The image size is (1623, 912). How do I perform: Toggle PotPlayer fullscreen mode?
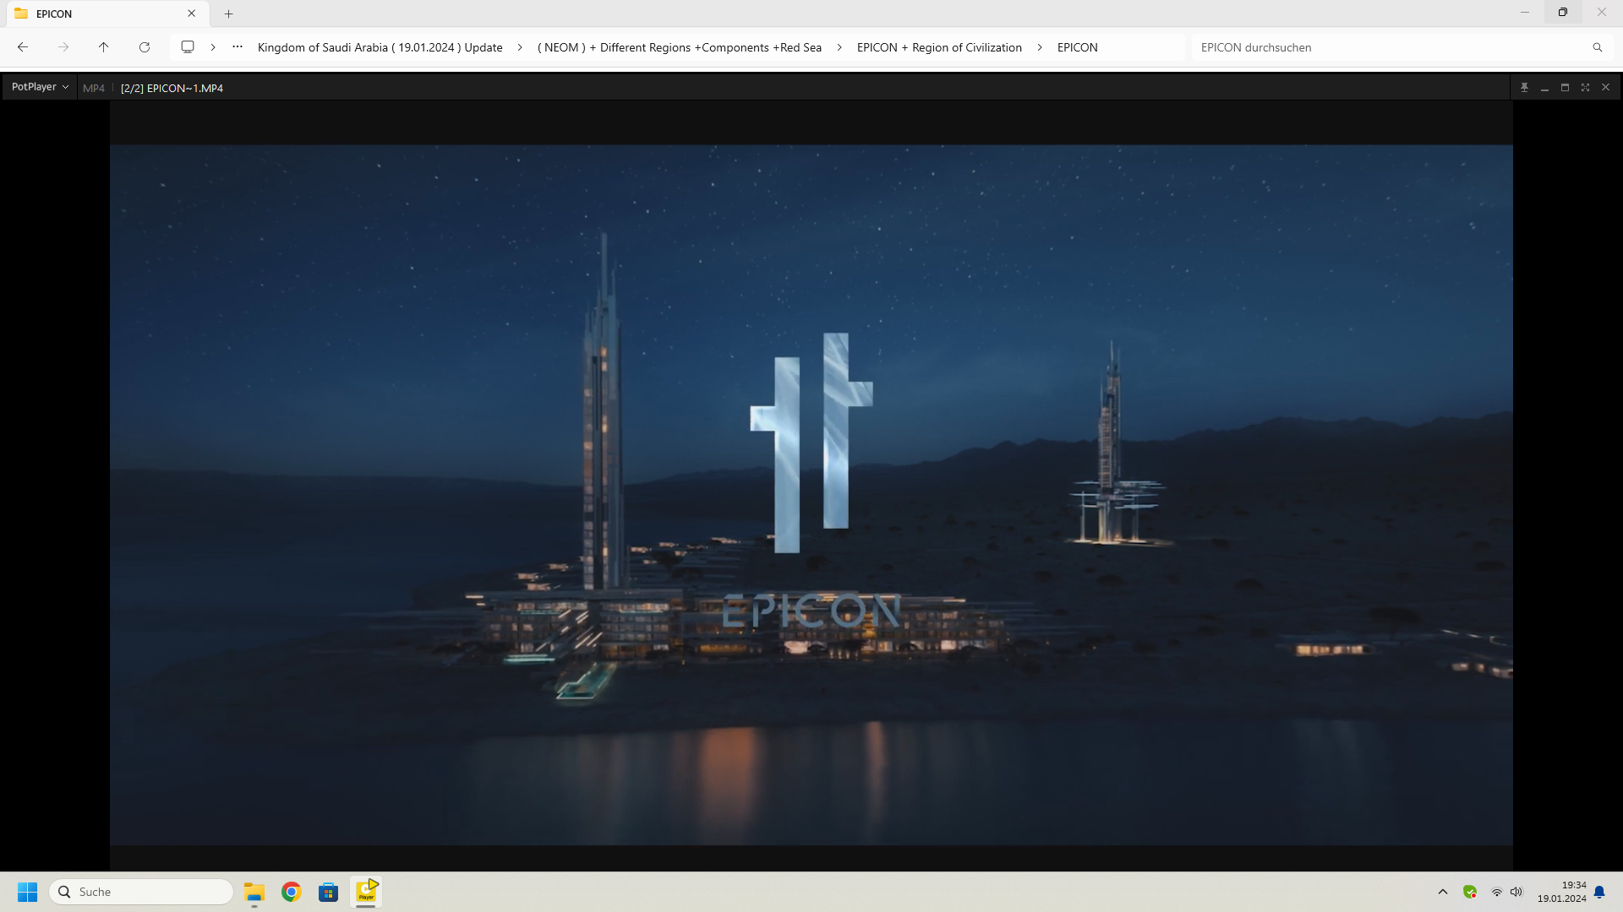click(x=1585, y=87)
